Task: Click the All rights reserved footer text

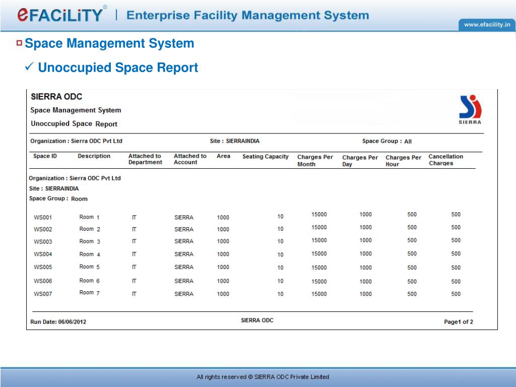Action: [263, 377]
